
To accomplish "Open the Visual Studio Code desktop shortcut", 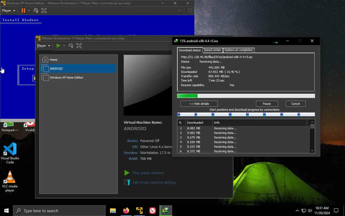I will pos(10,153).
